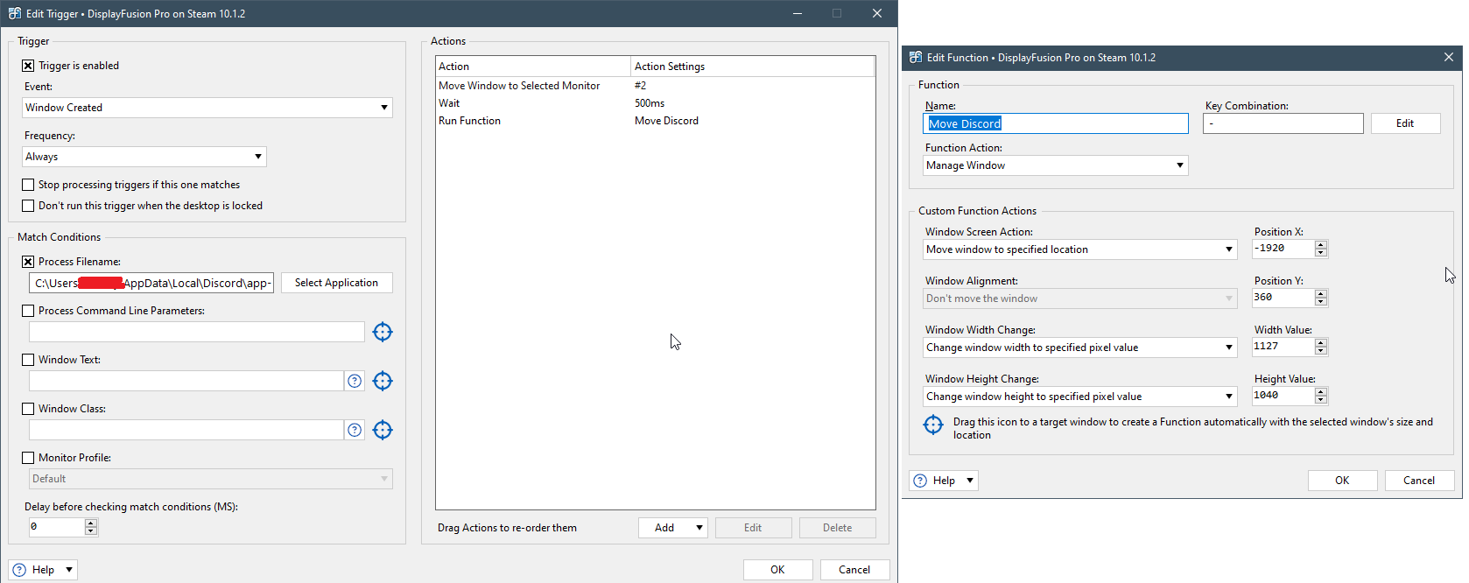Viewport: 1469px width, 583px height.
Task: Open Help menu dropdown in Edit Function
Action: point(944,481)
